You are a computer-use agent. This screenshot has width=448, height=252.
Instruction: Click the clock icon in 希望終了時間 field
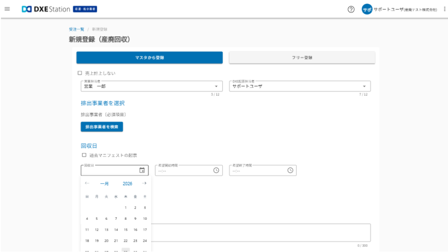click(290, 170)
